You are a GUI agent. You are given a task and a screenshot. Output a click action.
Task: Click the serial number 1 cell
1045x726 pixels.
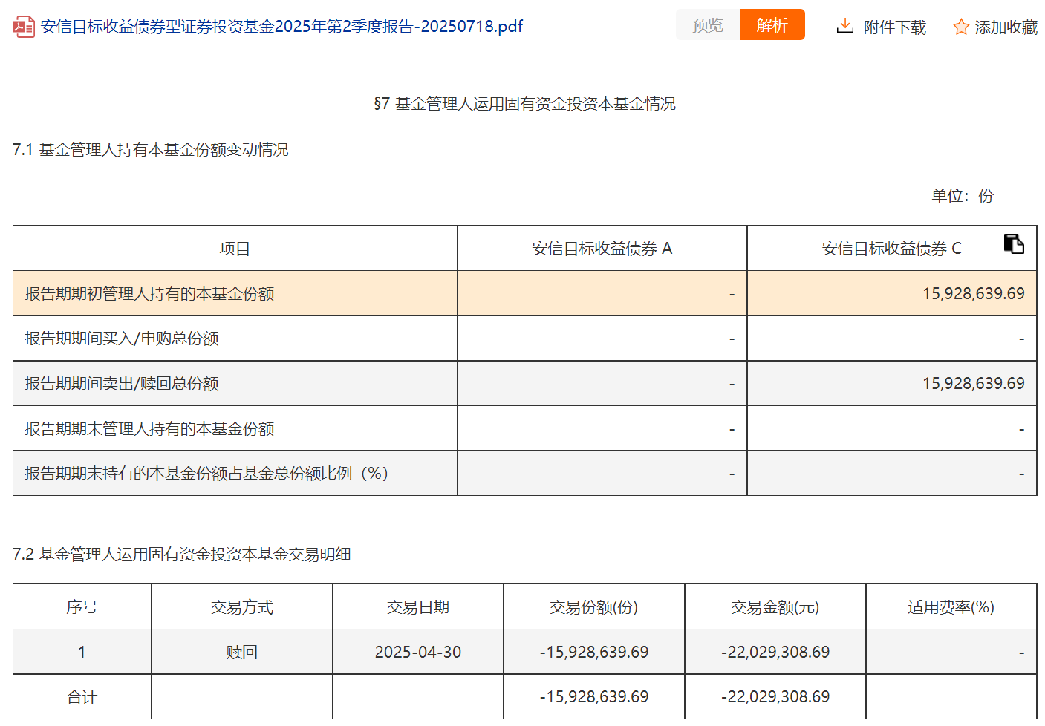pos(82,653)
